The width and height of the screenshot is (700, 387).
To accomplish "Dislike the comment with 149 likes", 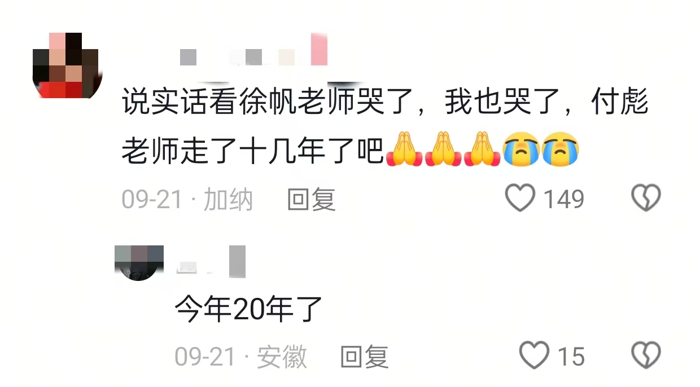I will [x=646, y=199].
